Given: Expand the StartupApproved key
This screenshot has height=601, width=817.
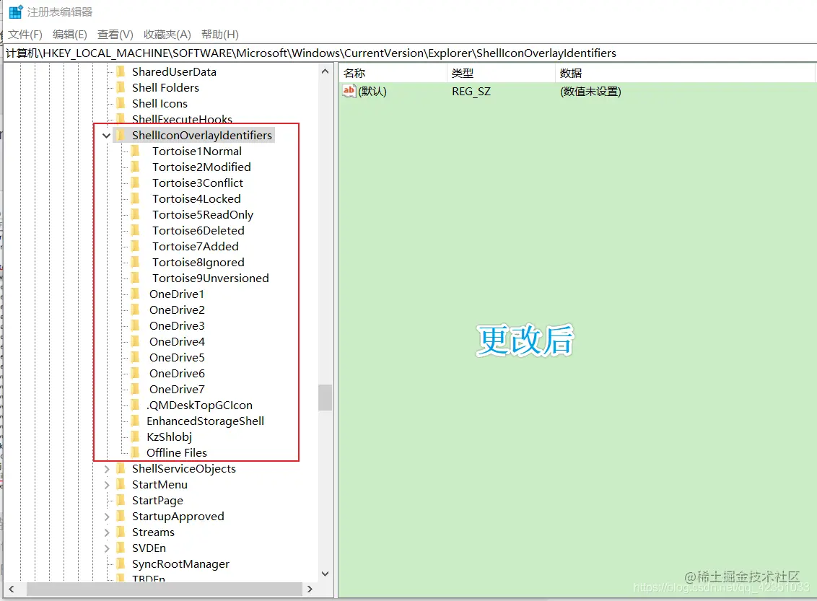Looking at the screenshot, I should pyautogui.click(x=106, y=517).
